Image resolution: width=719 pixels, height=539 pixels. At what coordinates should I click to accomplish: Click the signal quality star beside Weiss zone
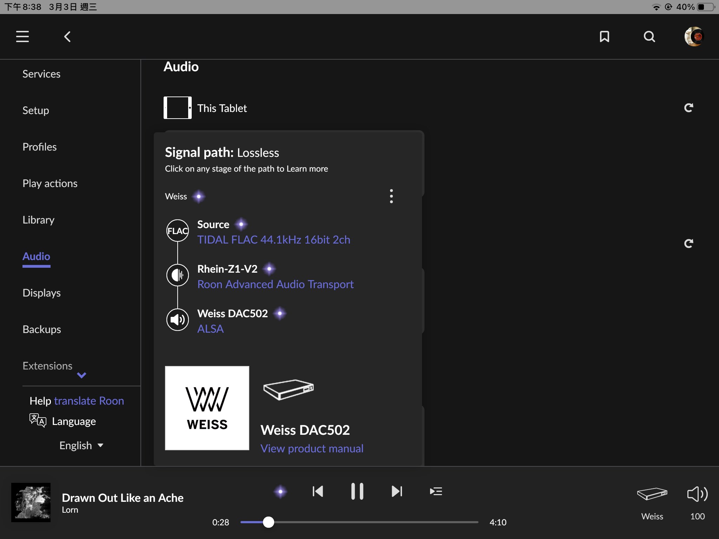click(199, 197)
